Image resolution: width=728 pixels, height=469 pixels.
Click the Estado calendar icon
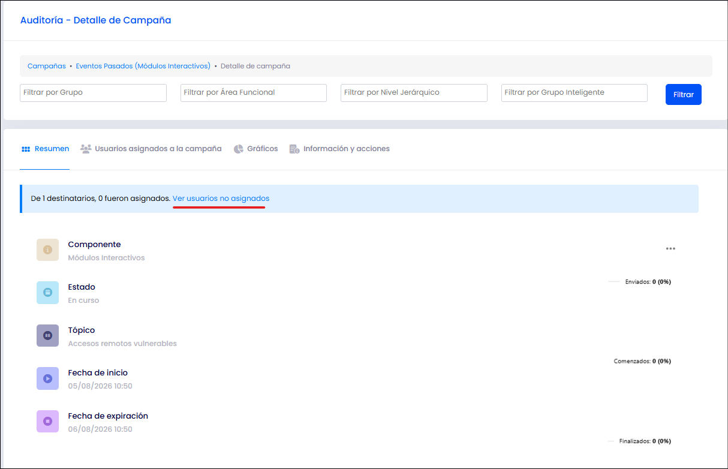click(47, 292)
